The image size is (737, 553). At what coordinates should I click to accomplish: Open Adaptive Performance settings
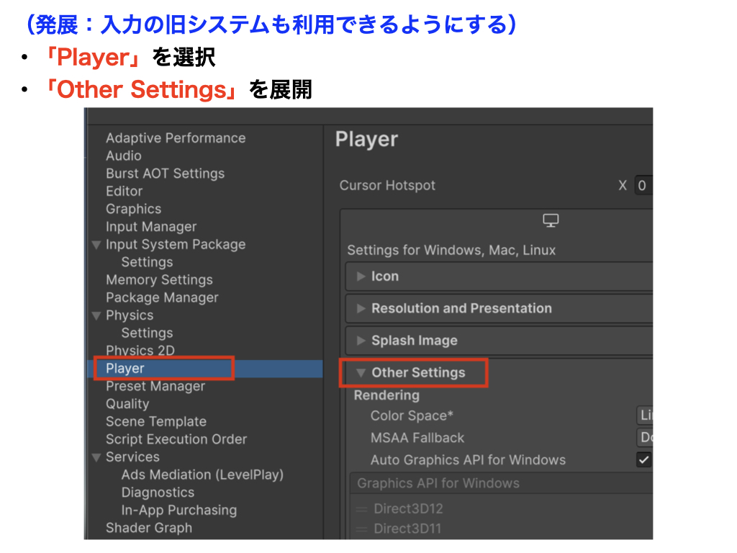click(175, 138)
